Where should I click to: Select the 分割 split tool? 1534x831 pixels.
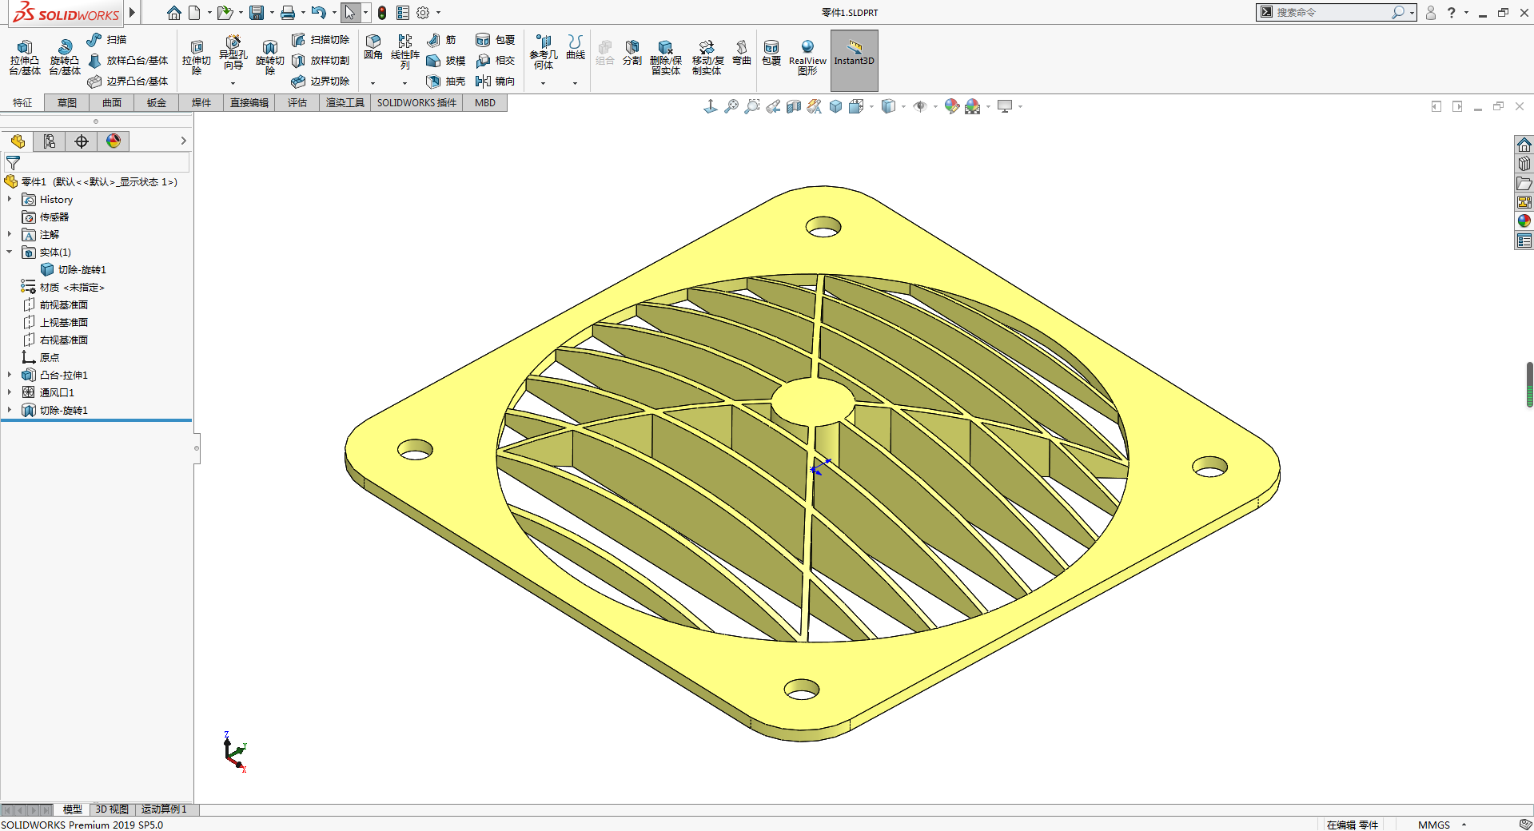click(x=632, y=52)
